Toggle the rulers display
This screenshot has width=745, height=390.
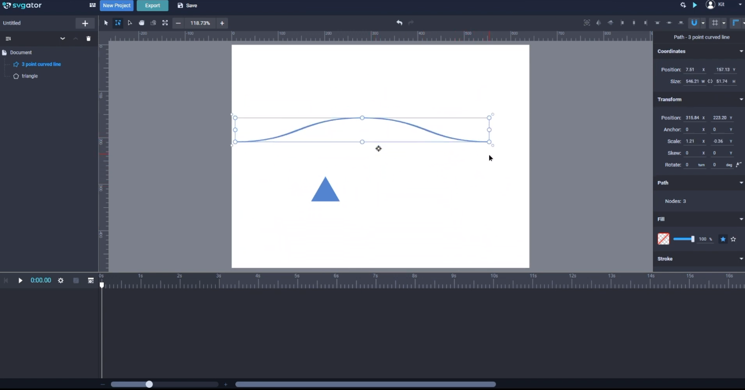[736, 23]
